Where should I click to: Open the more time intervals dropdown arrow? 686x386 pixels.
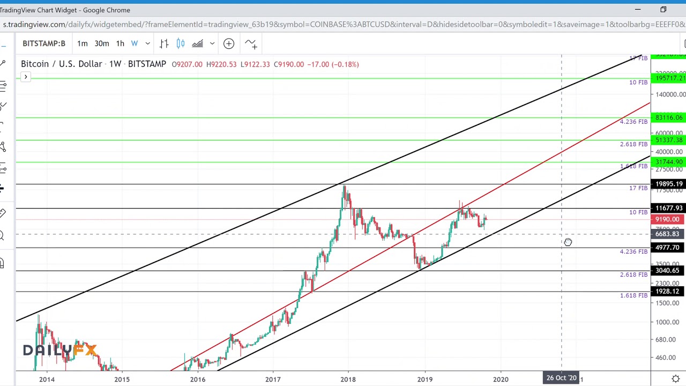tap(147, 43)
